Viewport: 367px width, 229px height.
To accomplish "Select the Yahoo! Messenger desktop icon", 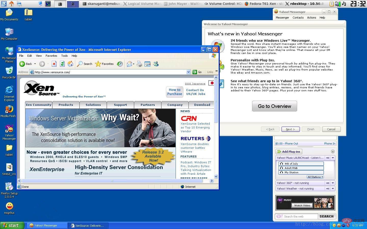I will click(9, 132).
